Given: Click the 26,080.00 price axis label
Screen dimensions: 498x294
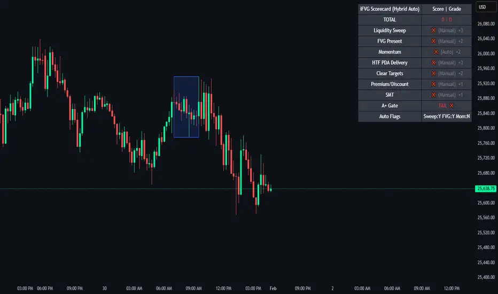Looking at the screenshot, I should (486, 24).
